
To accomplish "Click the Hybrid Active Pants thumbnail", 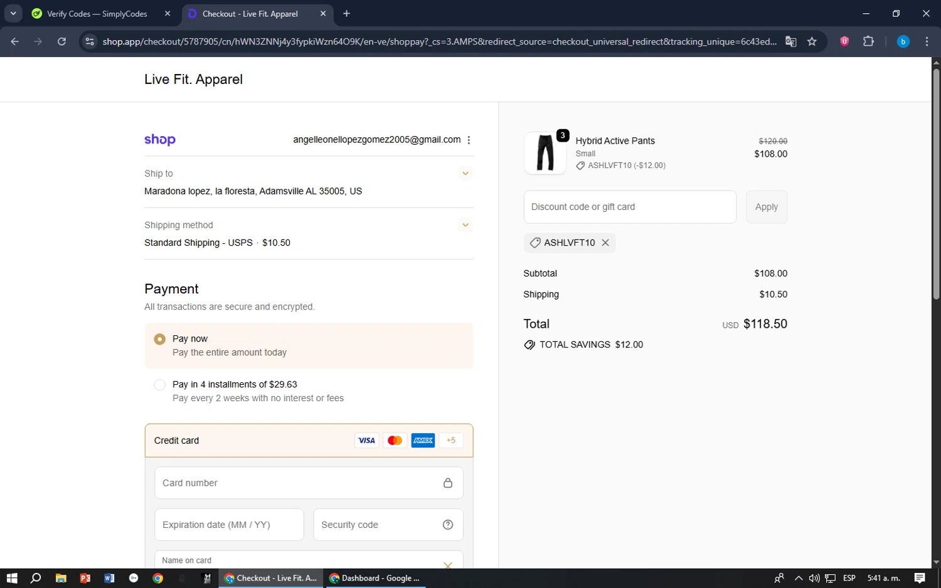I will click(x=545, y=153).
